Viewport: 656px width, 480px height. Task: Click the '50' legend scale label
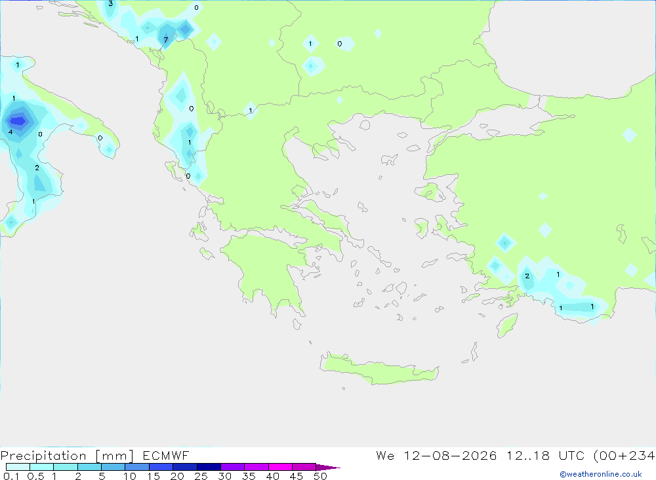[320, 476]
